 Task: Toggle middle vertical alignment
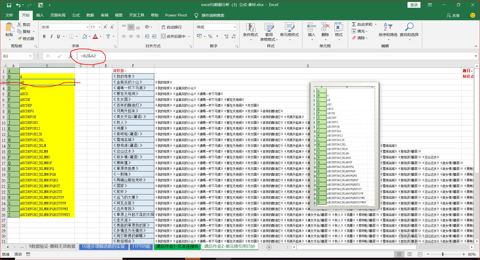(131, 27)
